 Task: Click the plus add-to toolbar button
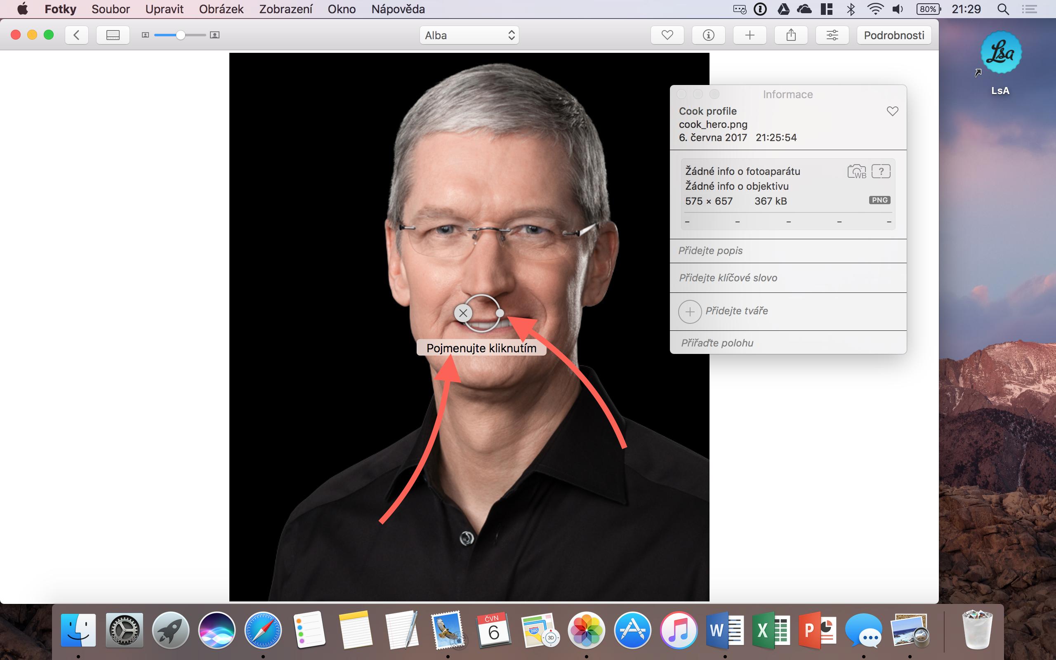(749, 35)
